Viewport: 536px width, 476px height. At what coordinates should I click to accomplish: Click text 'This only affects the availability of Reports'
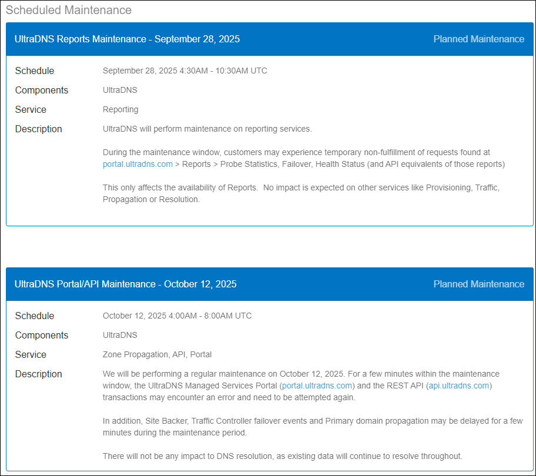(x=180, y=187)
